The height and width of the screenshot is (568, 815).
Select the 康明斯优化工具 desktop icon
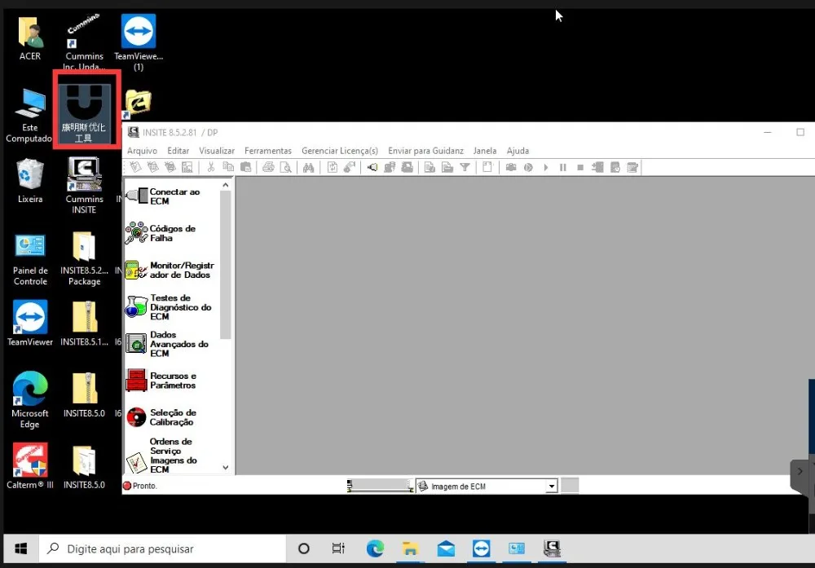(84, 113)
